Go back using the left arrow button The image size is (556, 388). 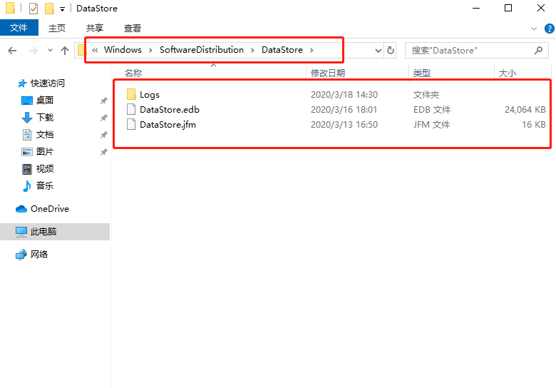pos(12,51)
